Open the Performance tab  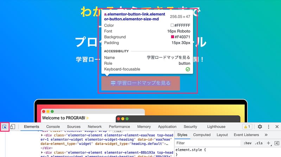pyautogui.click(x=119, y=127)
